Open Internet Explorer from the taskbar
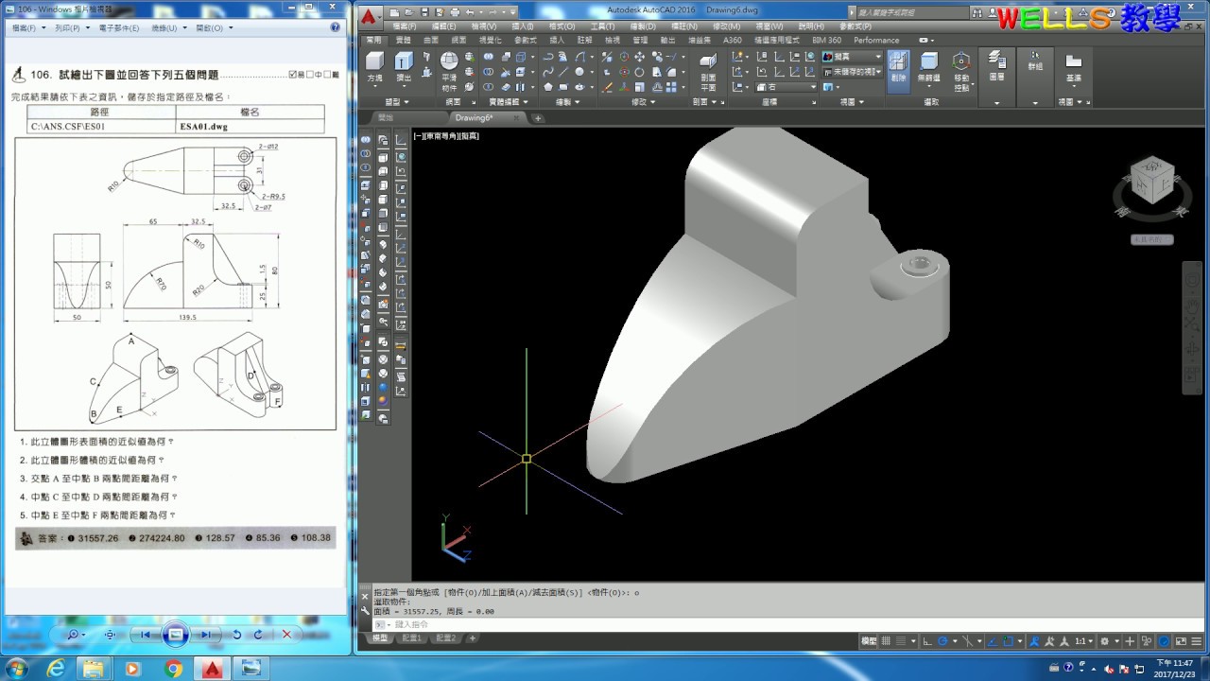Viewport: 1210px width, 681px height. (x=56, y=669)
